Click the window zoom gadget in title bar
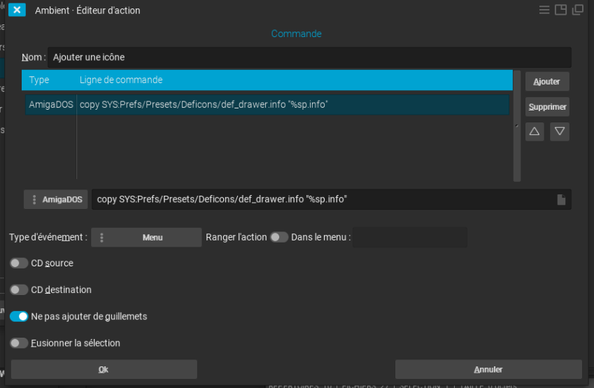Image resolution: width=594 pixels, height=388 pixels. point(560,10)
